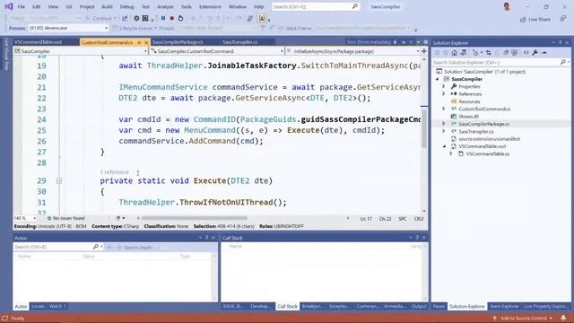Click Pending Changes Filter icon in Solution Explorer
Viewport: 574px width, 323px height.
click(x=475, y=53)
